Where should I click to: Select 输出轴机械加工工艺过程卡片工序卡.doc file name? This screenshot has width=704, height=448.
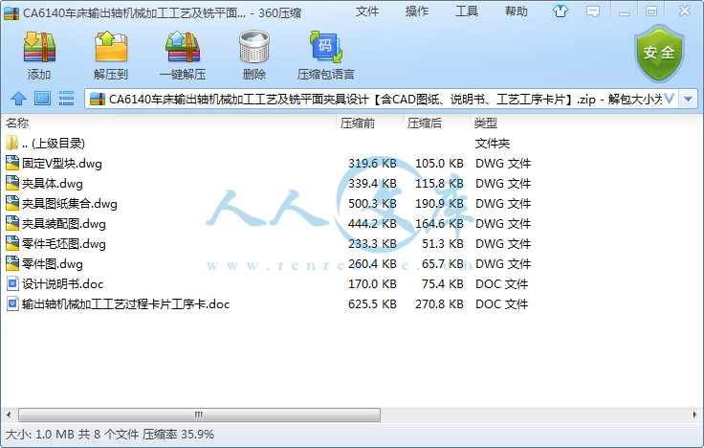click(x=125, y=304)
